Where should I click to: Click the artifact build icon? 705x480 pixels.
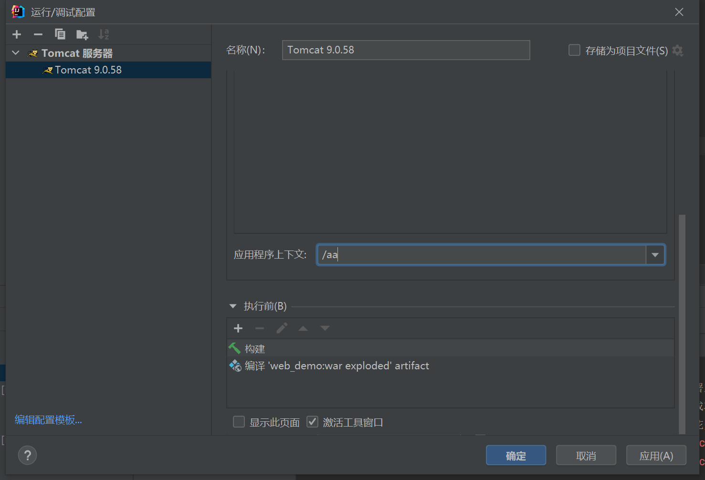(235, 366)
